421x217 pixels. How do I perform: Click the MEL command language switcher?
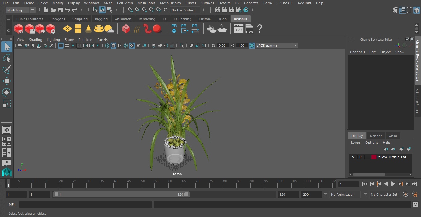(12, 205)
